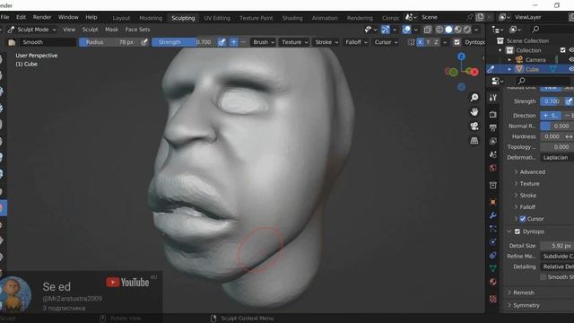This screenshot has width=574, height=323.
Task: Switch to the Modeling workspace tab
Action: coord(151,18)
